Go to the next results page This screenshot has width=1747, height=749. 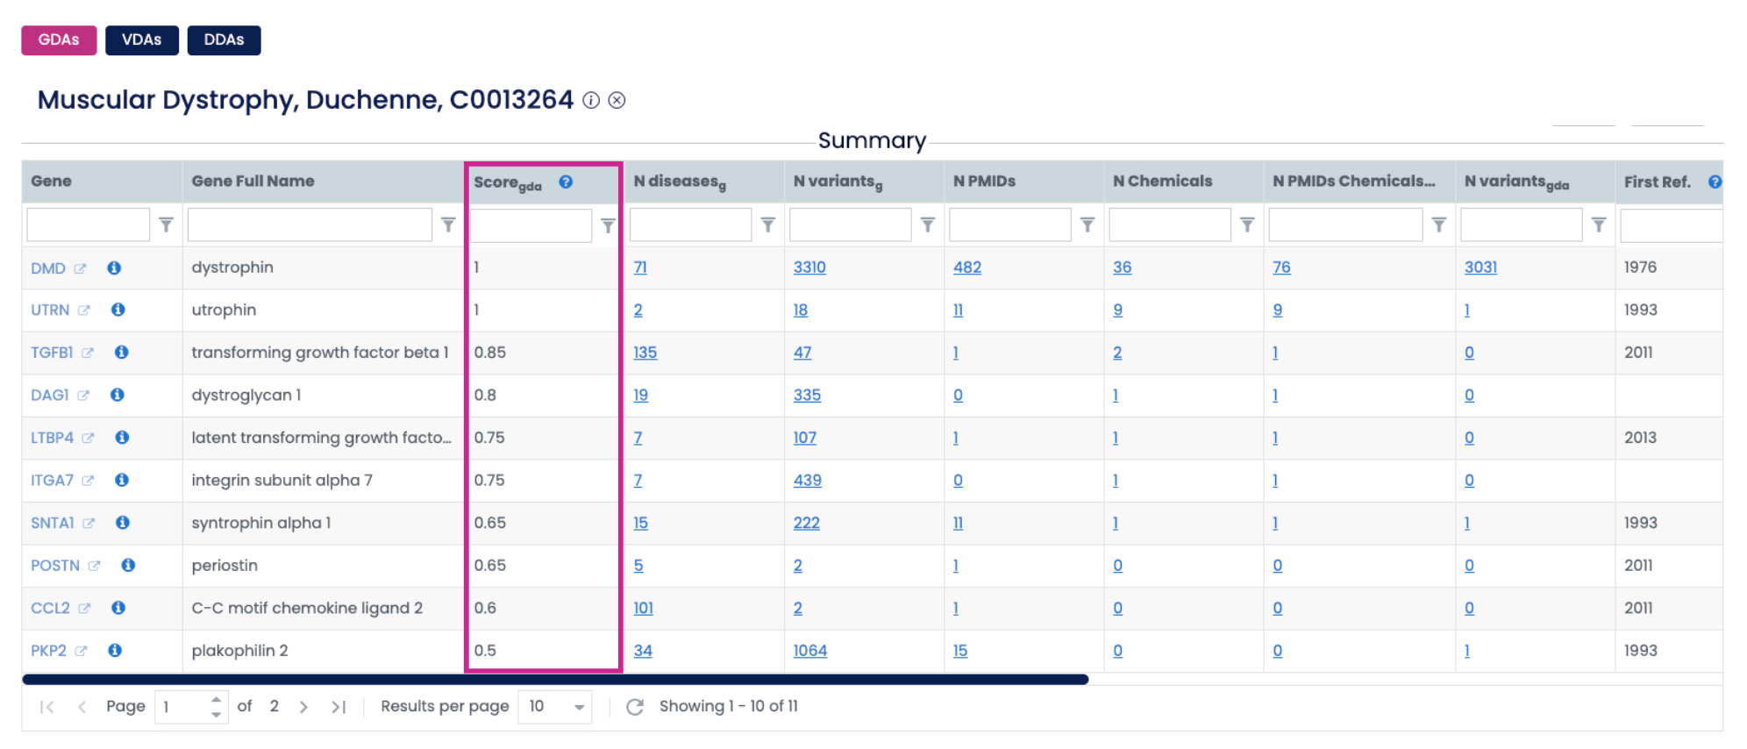(303, 706)
